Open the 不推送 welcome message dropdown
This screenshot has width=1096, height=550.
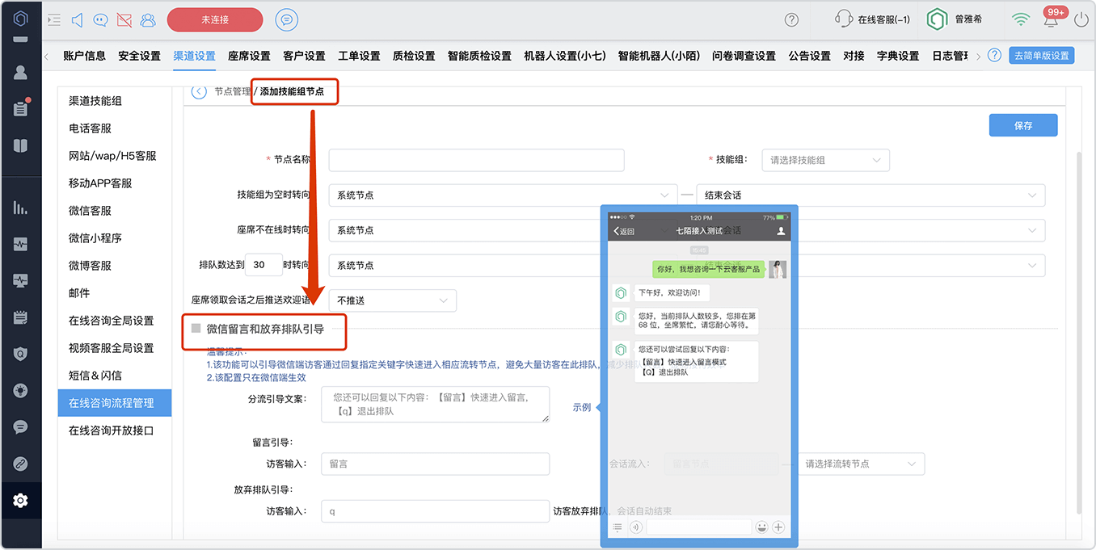pos(392,300)
